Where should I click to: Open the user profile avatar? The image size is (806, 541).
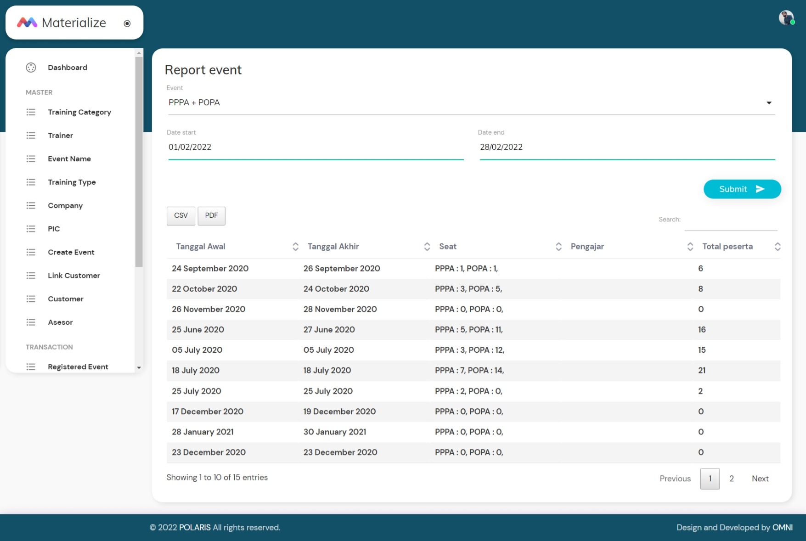786,18
